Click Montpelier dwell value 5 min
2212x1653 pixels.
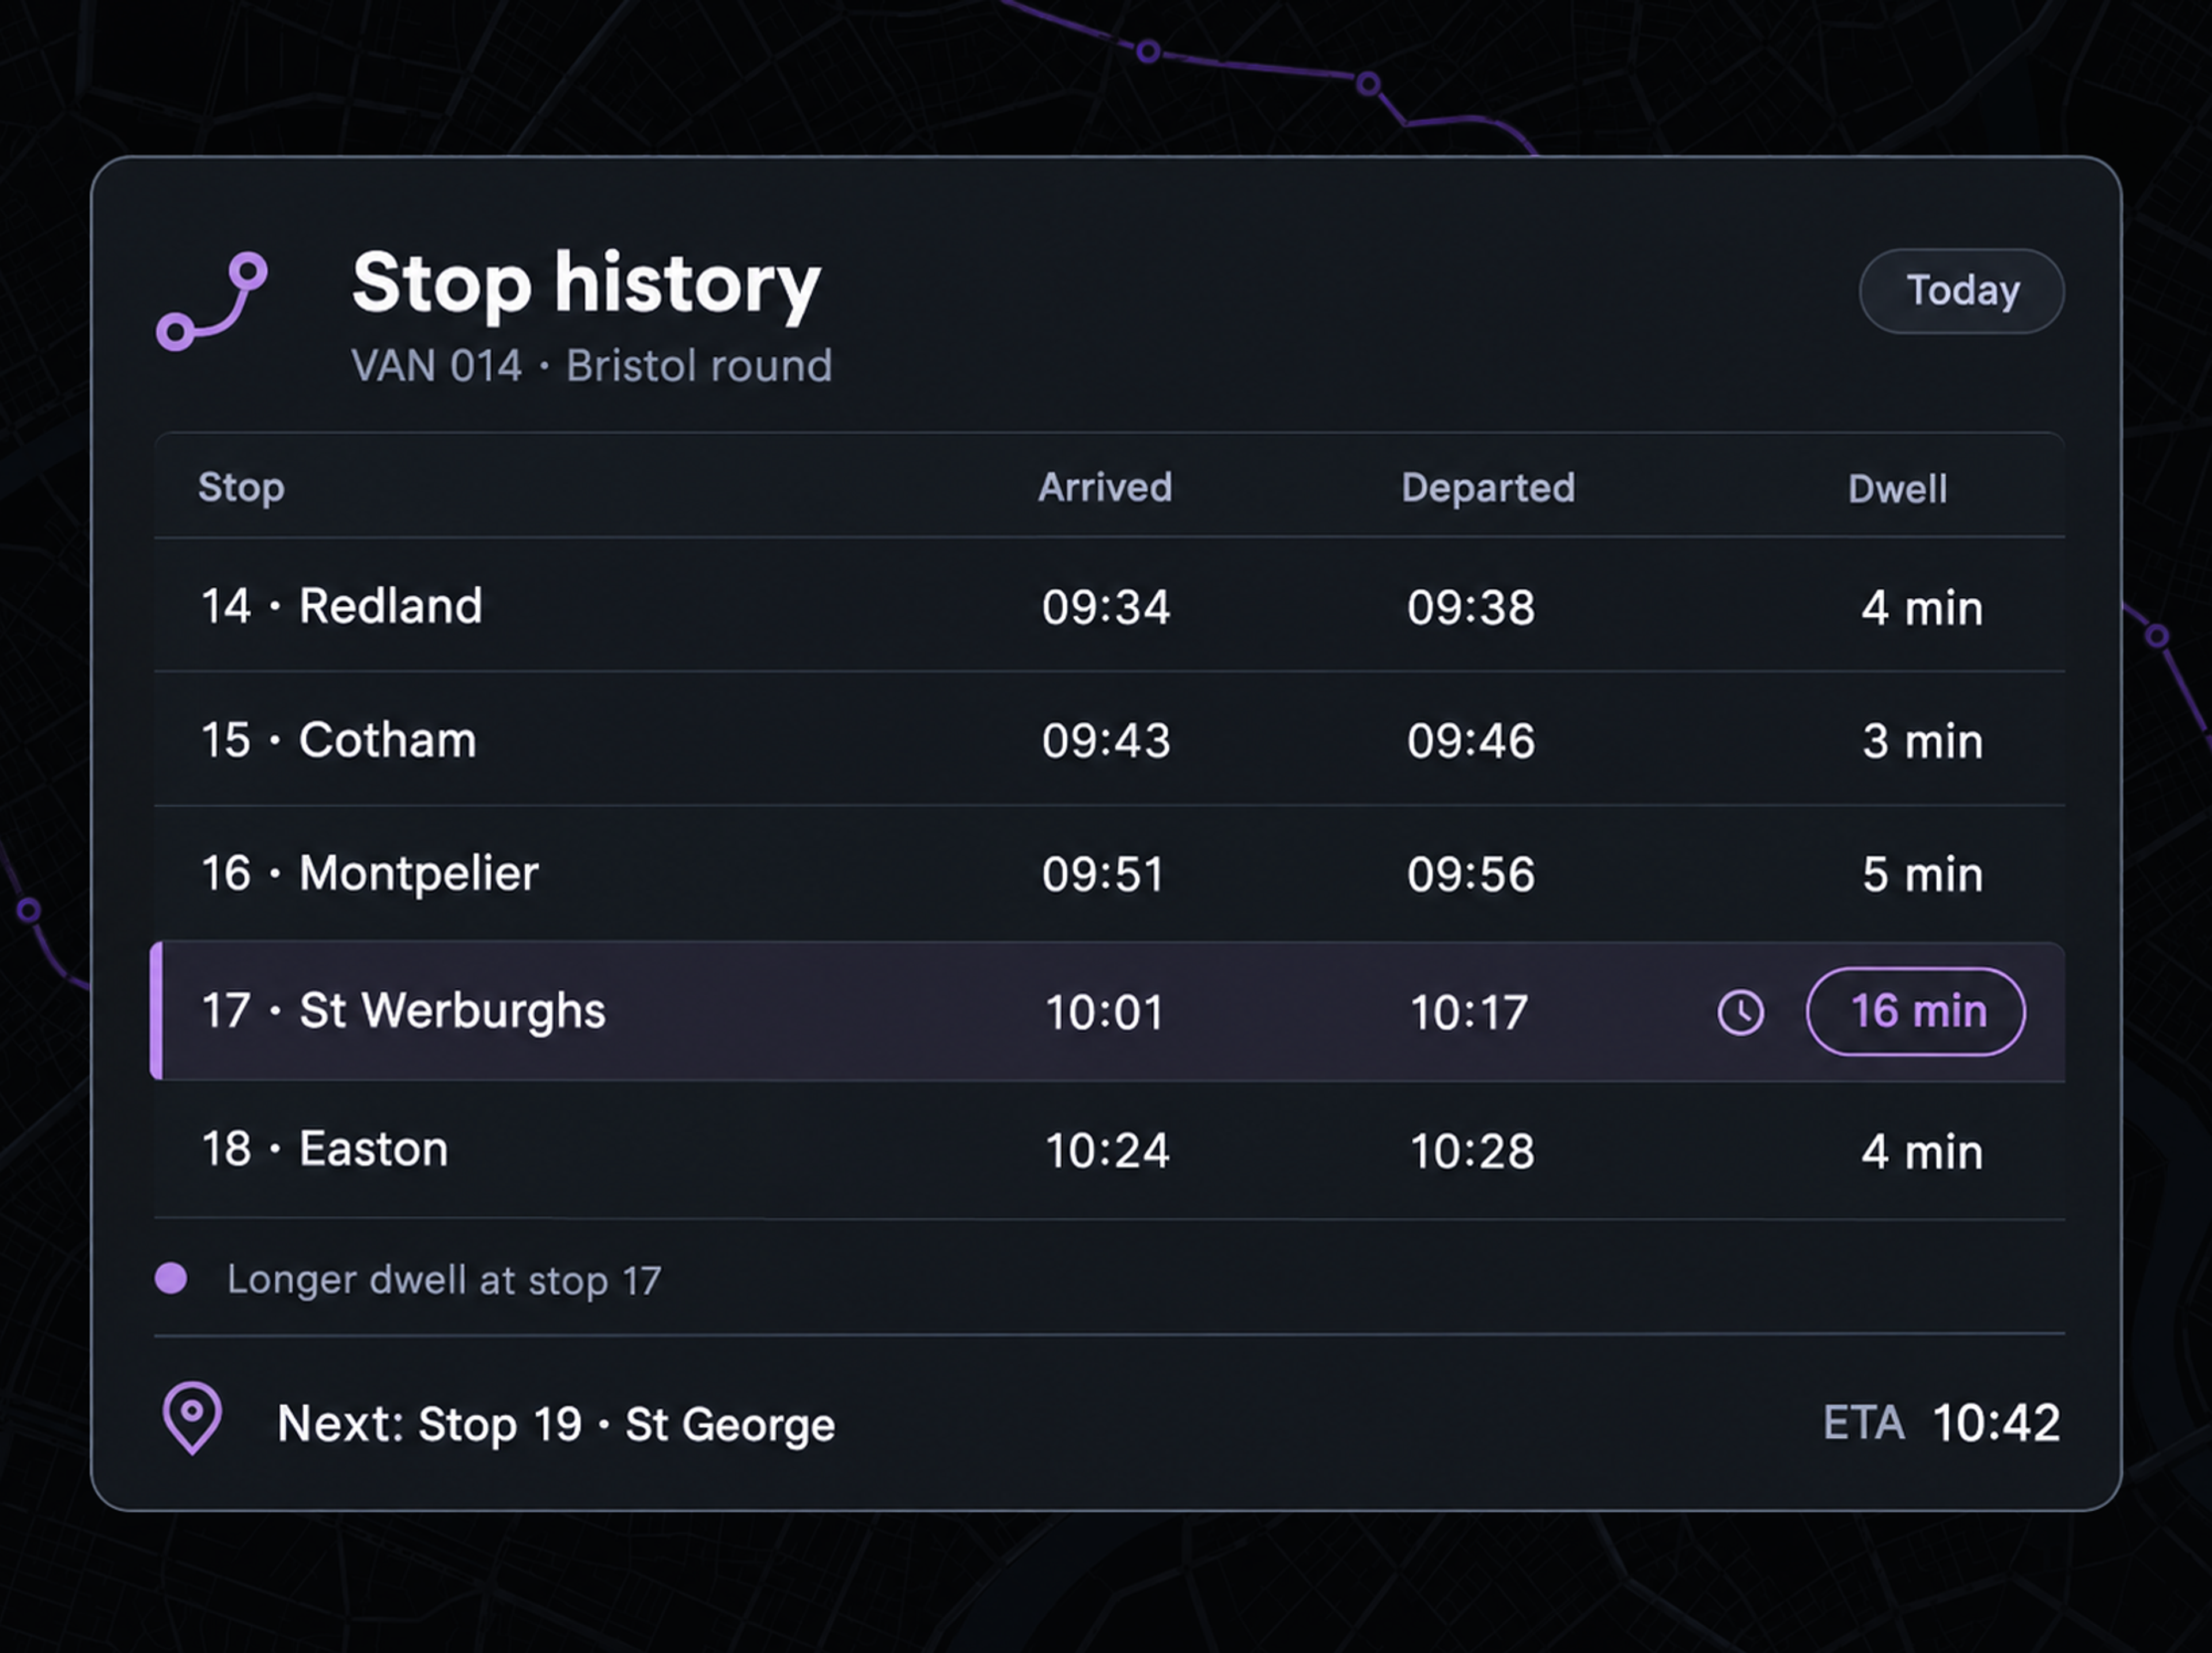click(1922, 875)
